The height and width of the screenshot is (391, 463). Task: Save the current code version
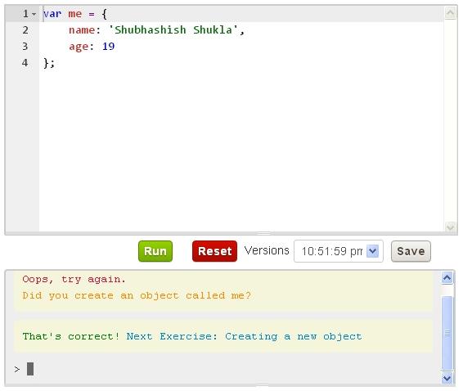(x=411, y=251)
